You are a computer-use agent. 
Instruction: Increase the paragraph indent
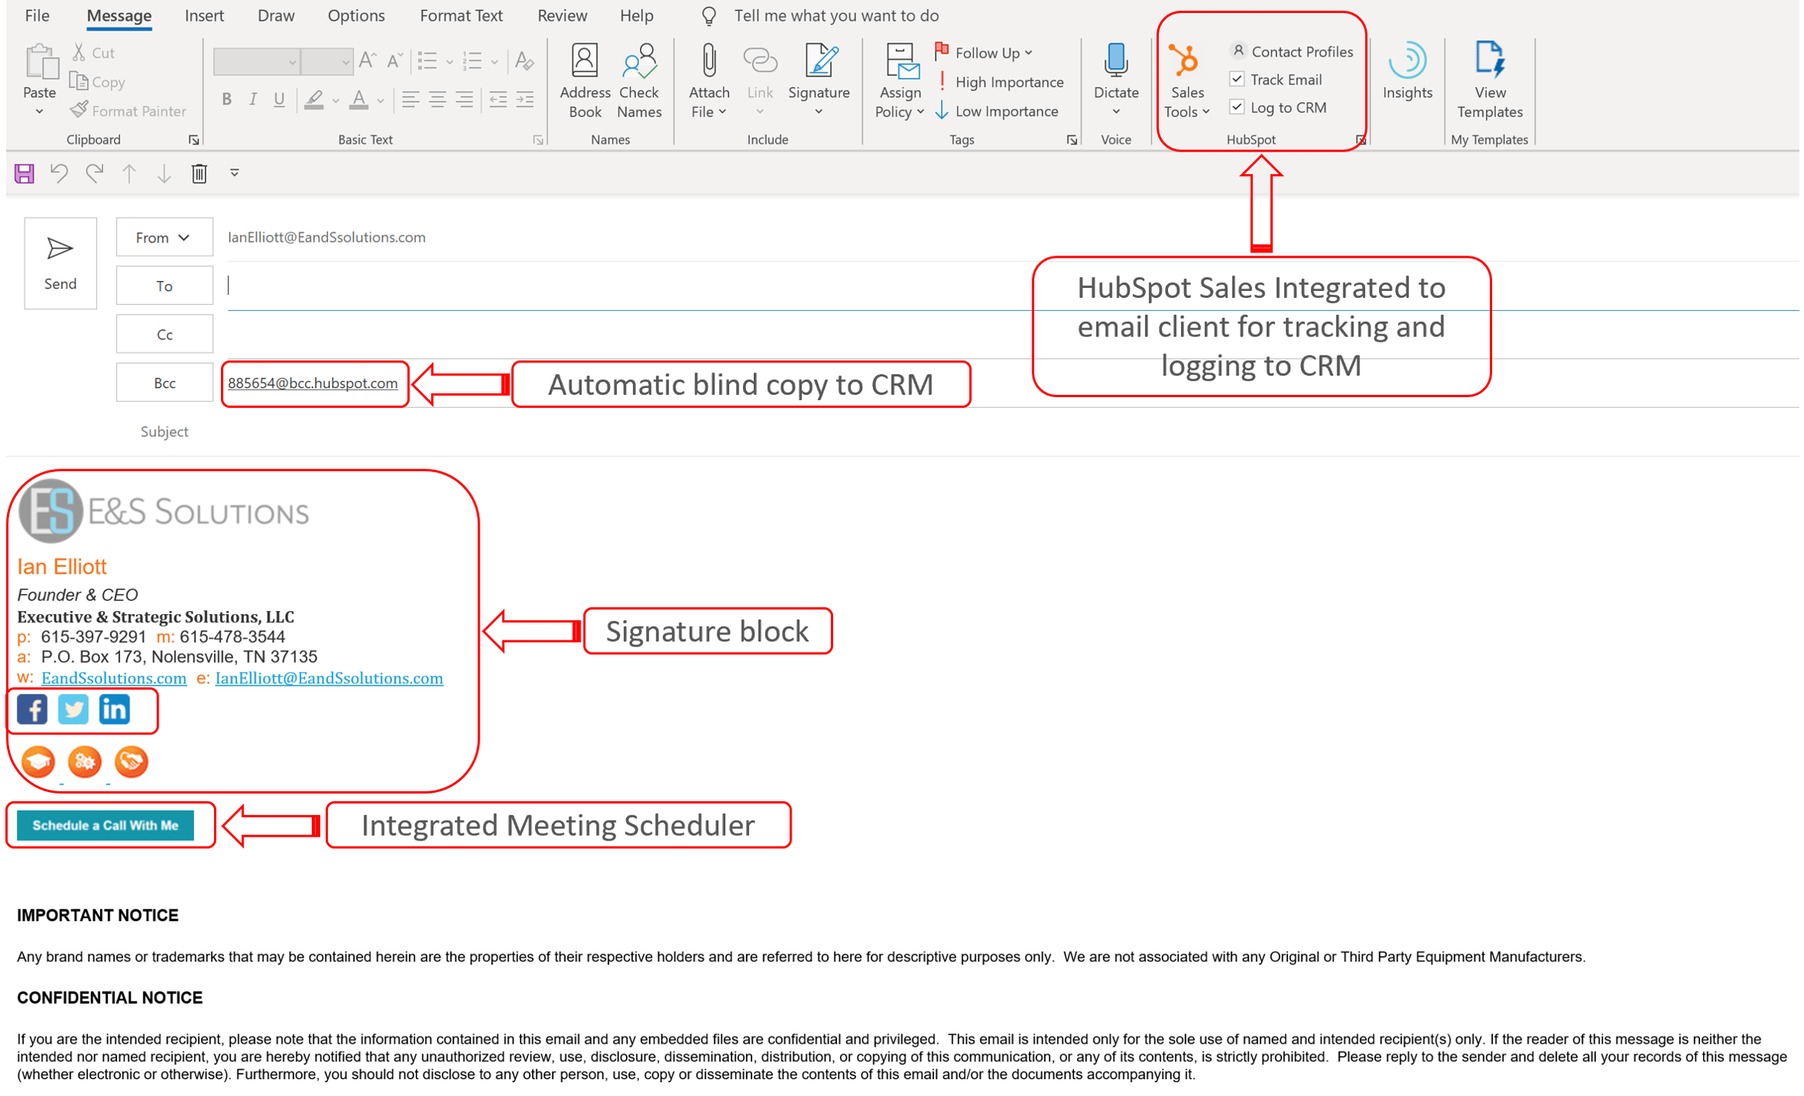point(525,99)
